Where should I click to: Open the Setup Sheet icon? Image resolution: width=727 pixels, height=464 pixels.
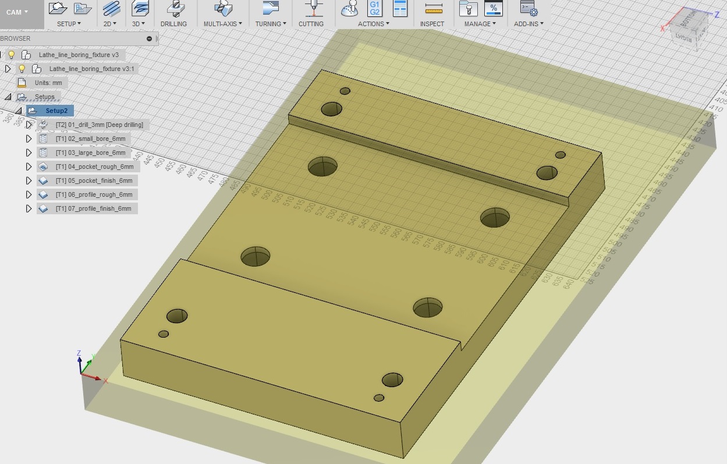400,8
